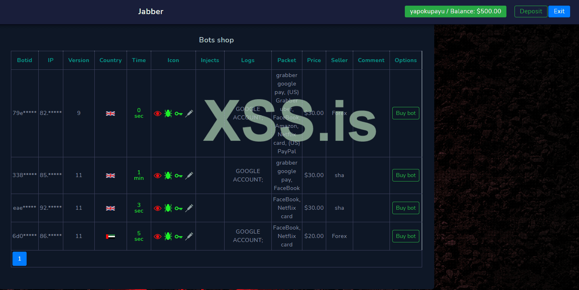The width and height of the screenshot is (579, 290).
Task: Click the green key icon in row 79e*****
Action: (x=179, y=114)
